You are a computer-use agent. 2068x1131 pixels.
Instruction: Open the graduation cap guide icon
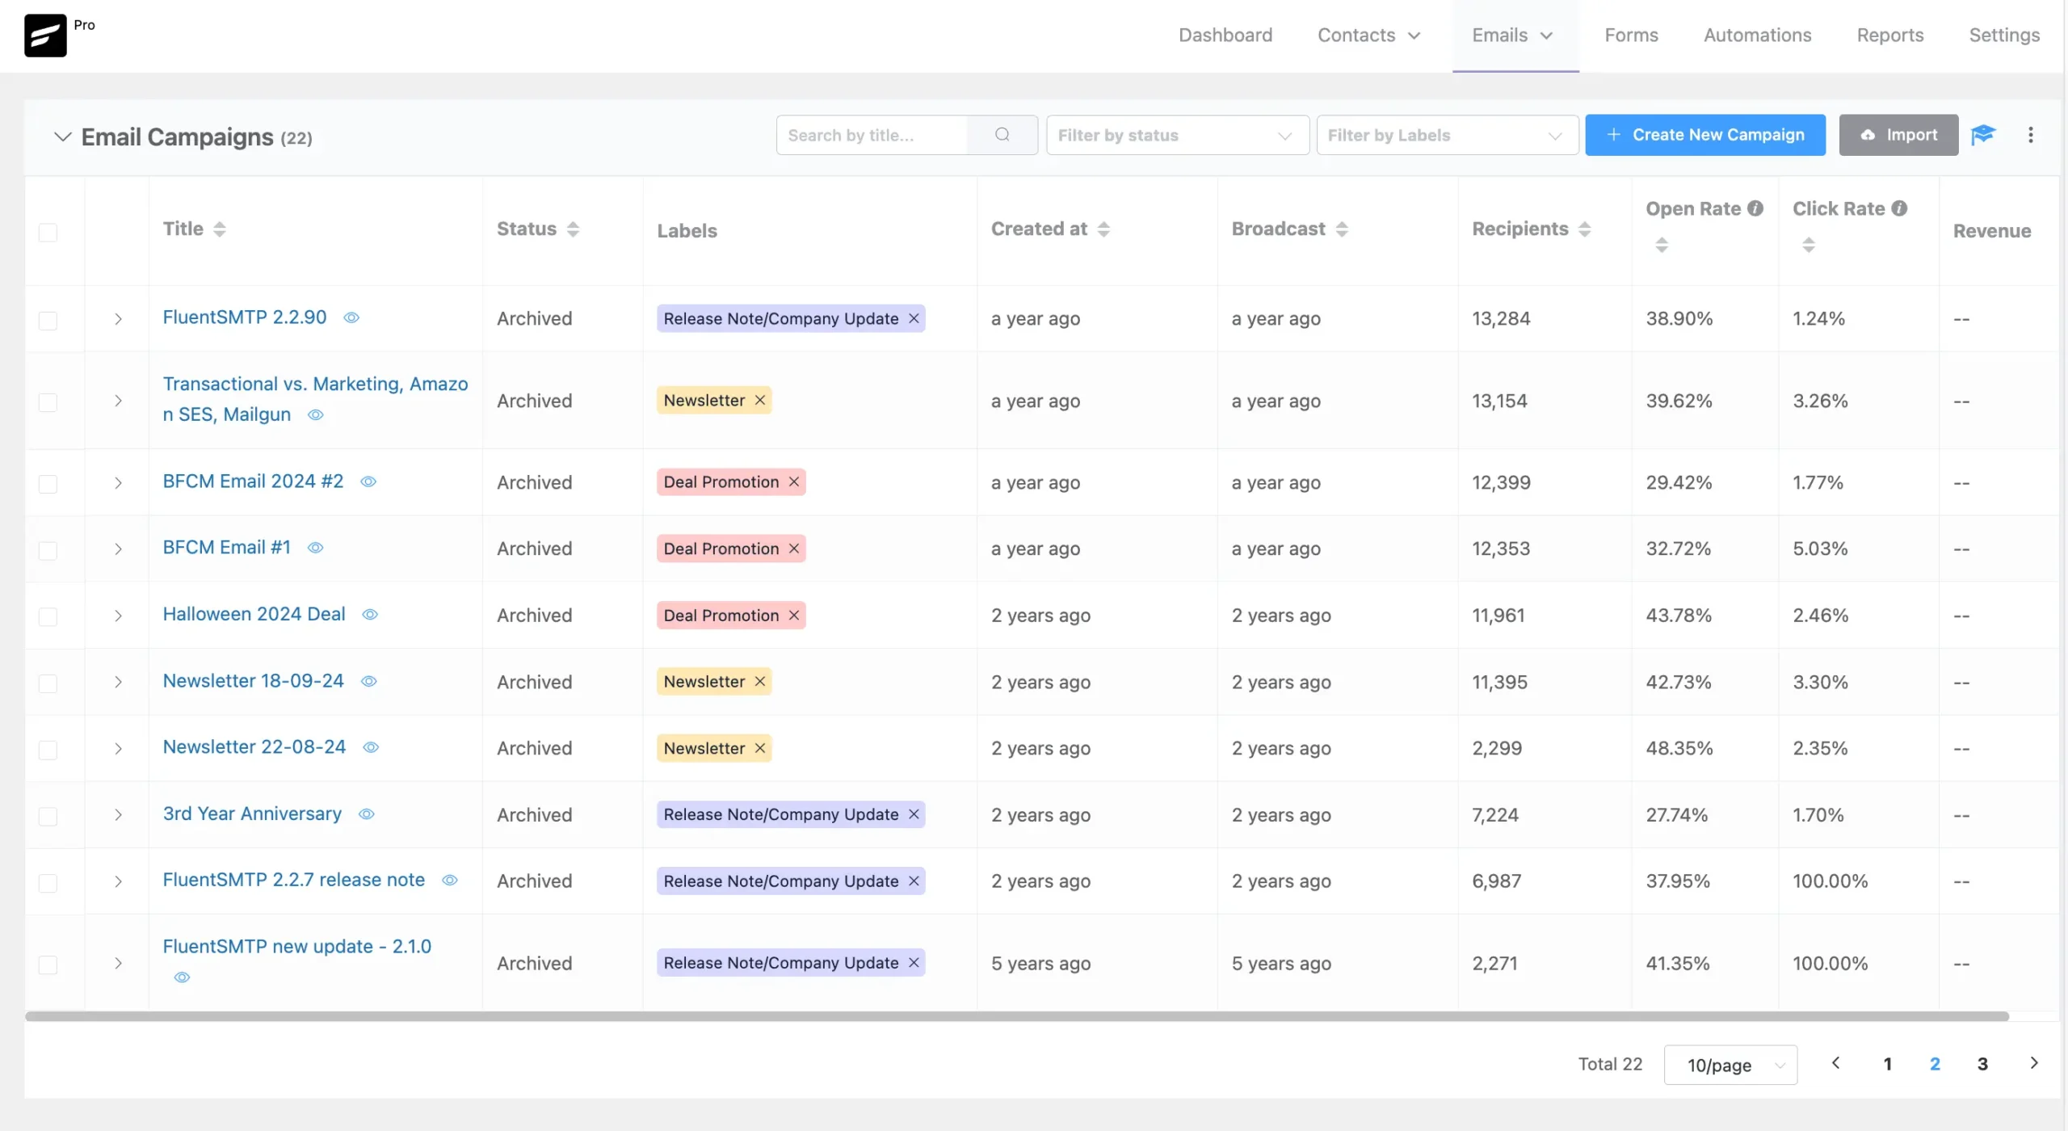(x=1983, y=135)
